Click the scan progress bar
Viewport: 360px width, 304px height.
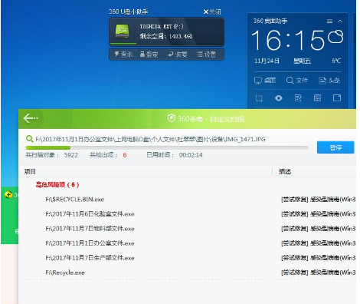point(167,147)
